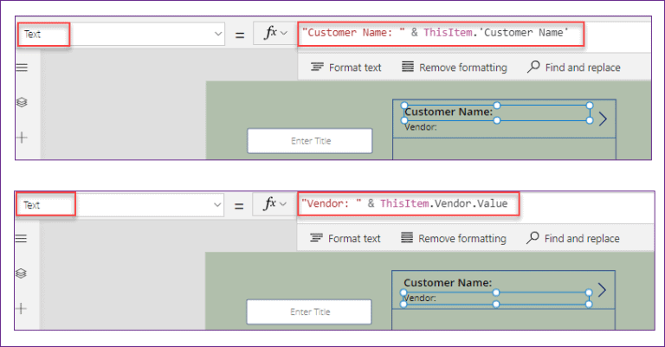Click the plus Insert icon in the lower screenshot
The image size is (665, 347).
coord(23,307)
